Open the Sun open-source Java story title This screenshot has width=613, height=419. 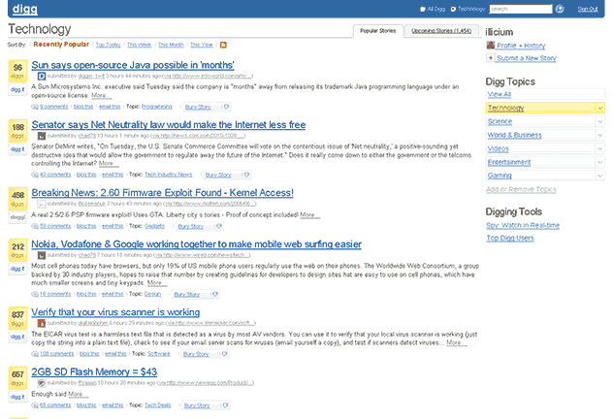coord(133,65)
